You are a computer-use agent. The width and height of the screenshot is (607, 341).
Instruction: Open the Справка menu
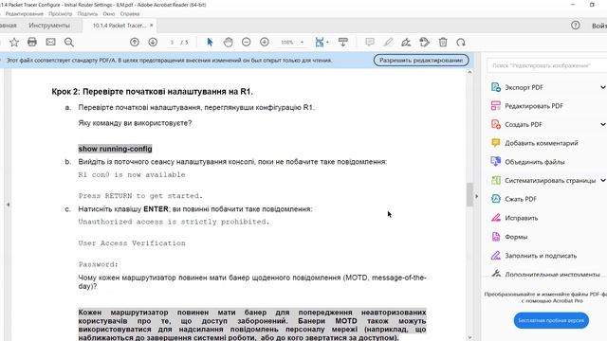tap(130, 14)
